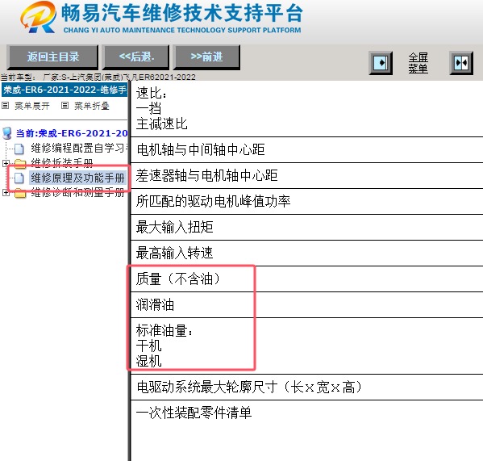
Task: Click the 差速器轴与电机轴中心距 row
Action: (306, 176)
